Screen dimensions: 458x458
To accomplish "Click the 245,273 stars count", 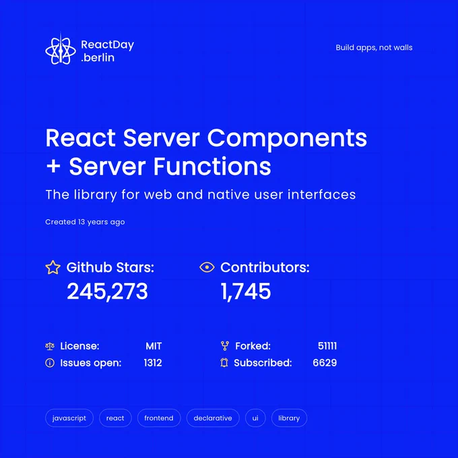I will point(107,291).
